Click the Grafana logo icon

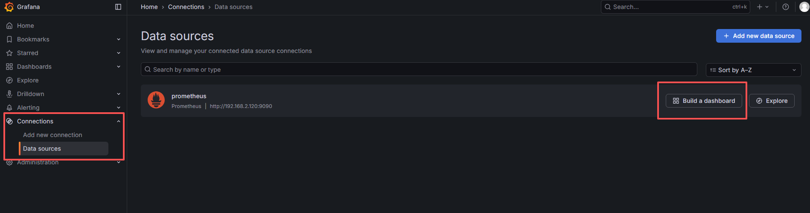9,7
